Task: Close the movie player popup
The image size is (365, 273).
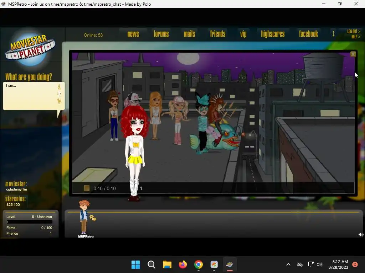Action: [x=353, y=54]
